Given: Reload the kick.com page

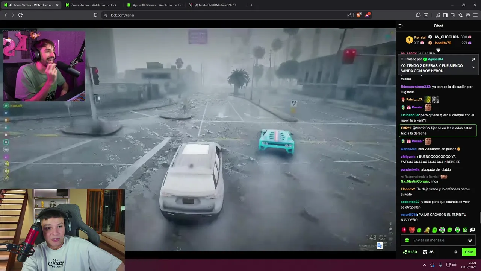Looking at the screenshot, I should point(20,15).
